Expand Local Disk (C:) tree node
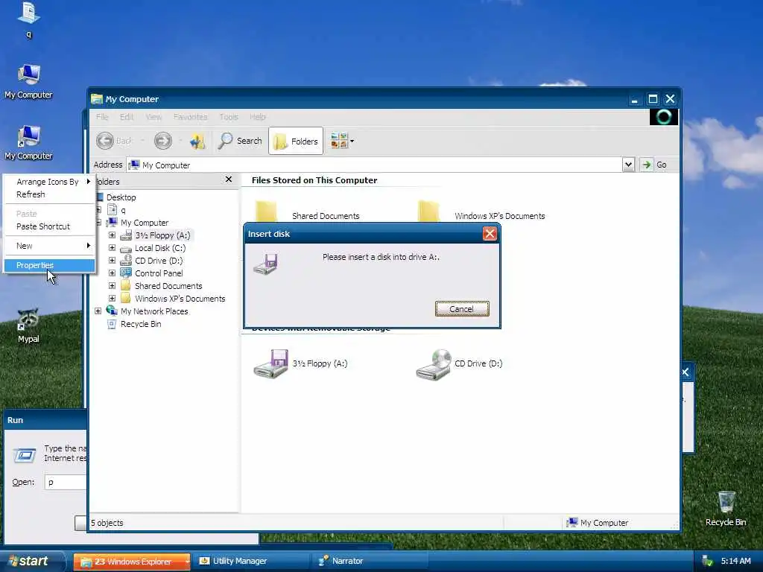Image resolution: width=763 pixels, height=572 pixels. coord(112,247)
